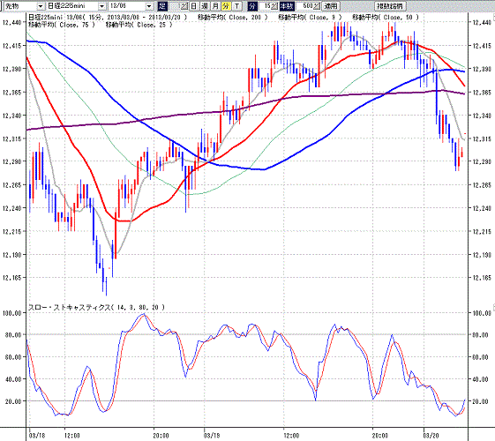495x441 pixels.
Task: Open the 先物 product type dropdown
Action: [41, 6]
